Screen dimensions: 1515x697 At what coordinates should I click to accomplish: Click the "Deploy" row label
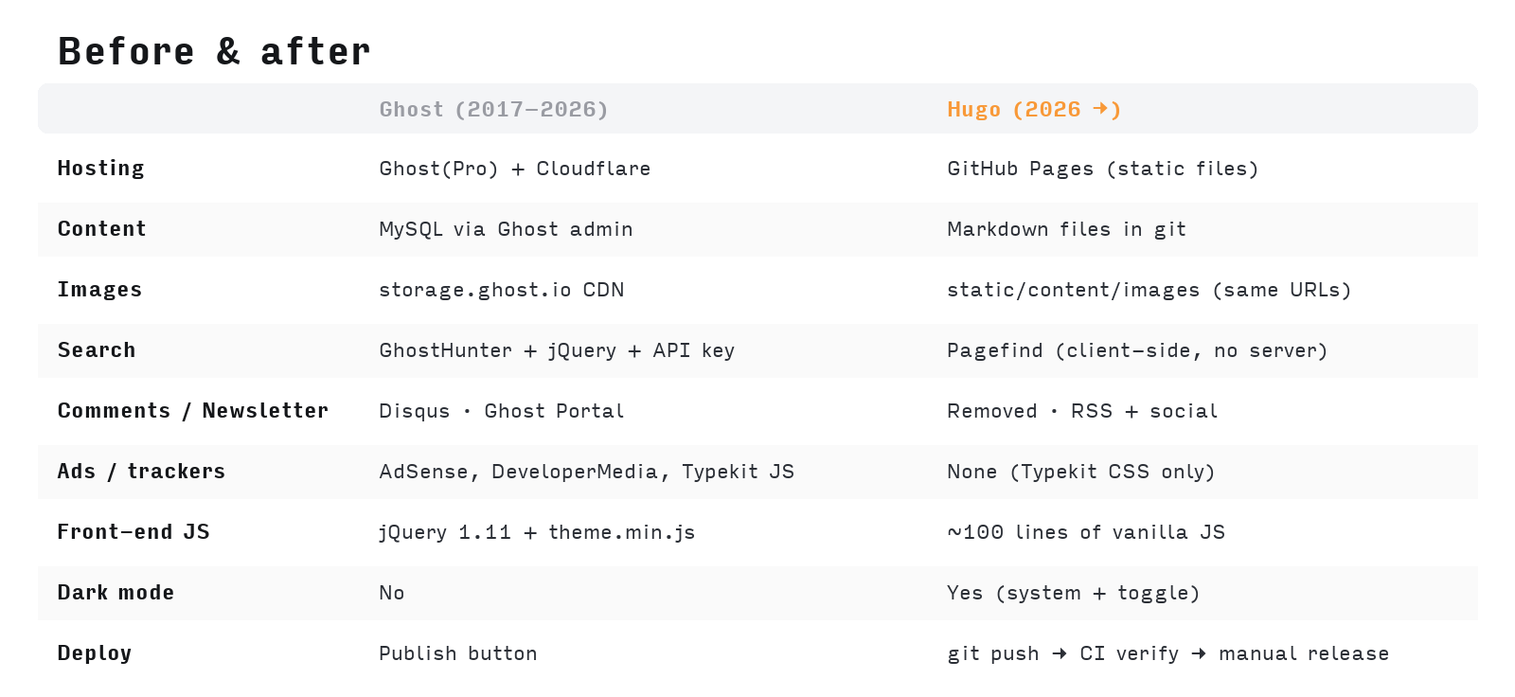click(x=95, y=653)
